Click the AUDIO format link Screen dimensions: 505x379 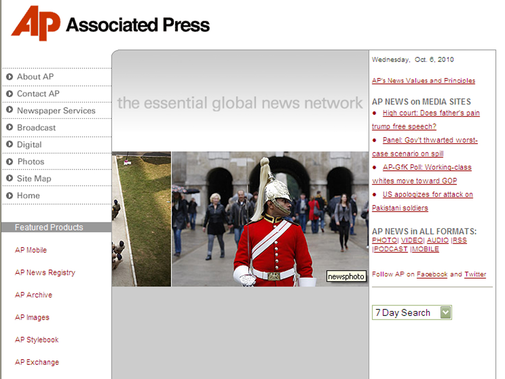(437, 240)
